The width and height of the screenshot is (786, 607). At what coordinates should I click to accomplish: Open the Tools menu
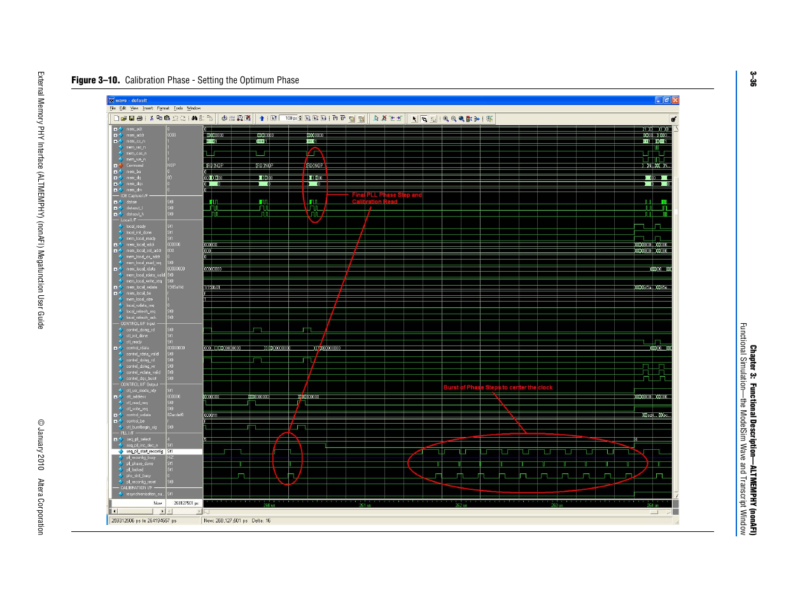177,108
